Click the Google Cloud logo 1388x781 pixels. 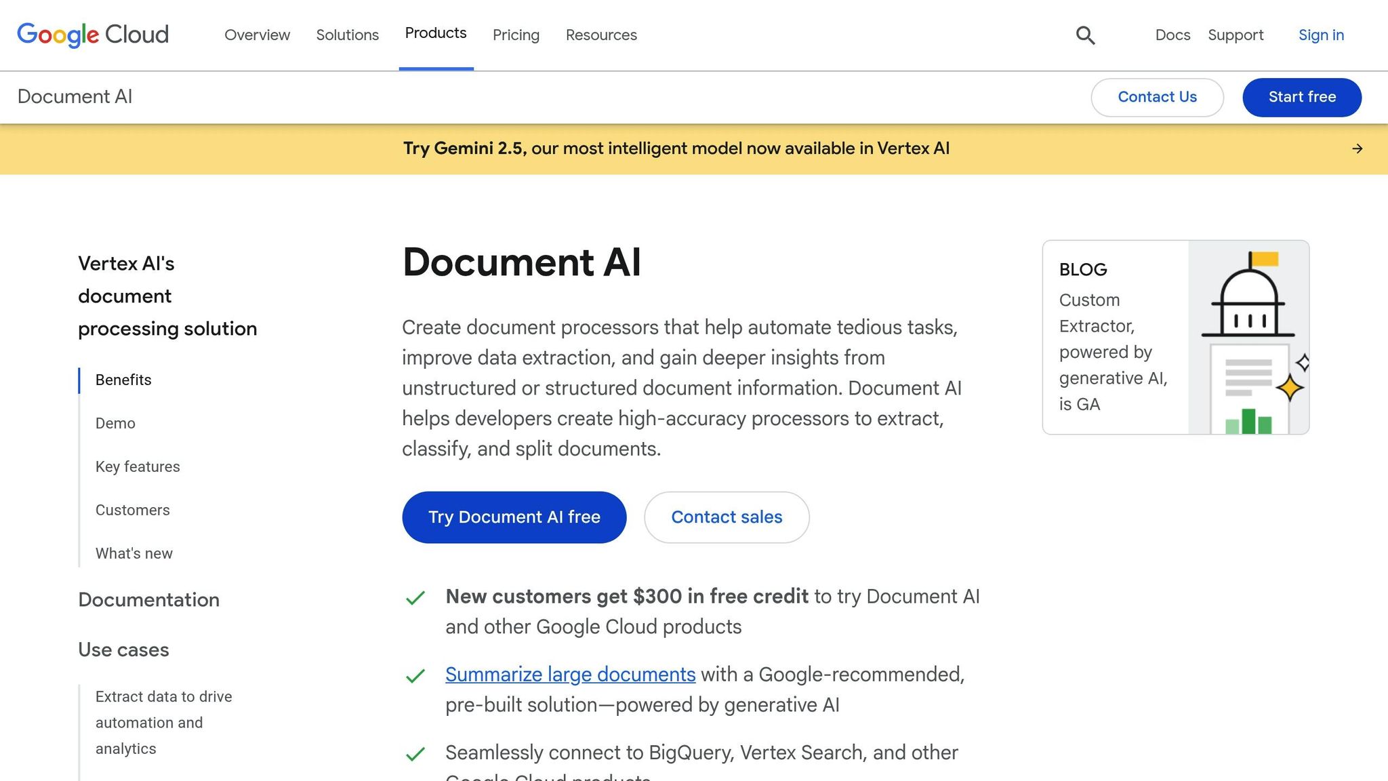pyautogui.click(x=93, y=35)
